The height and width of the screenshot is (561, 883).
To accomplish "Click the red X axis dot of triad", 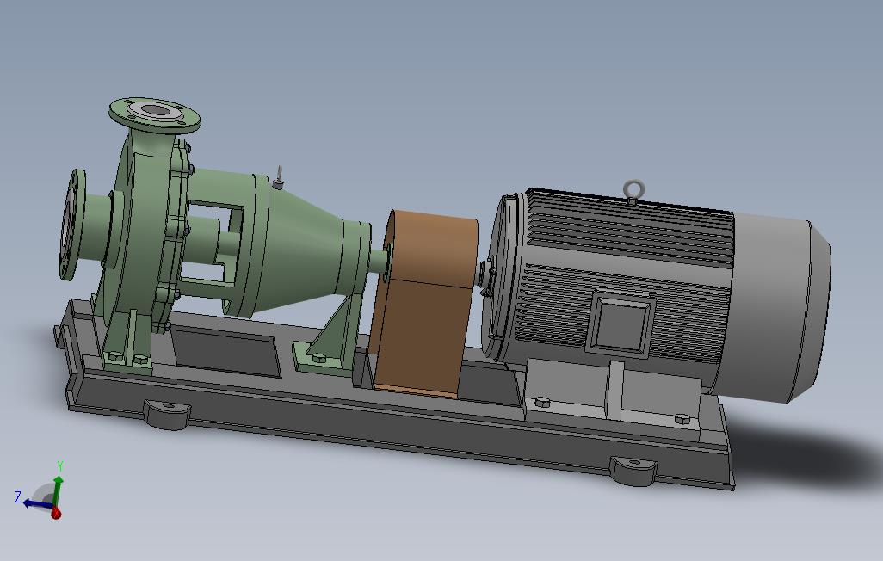I will [x=56, y=513].
